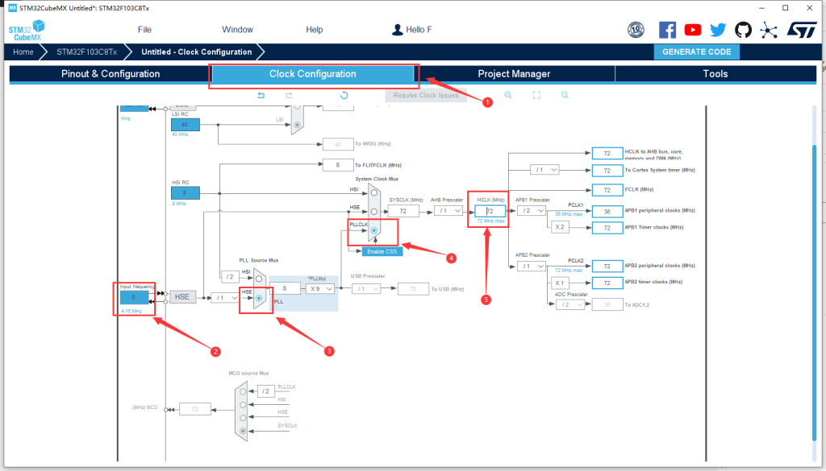Screen dimensions: 826x471
Task: Select HSI in PLL Source Mux
Action: click(x=259, y=279)
